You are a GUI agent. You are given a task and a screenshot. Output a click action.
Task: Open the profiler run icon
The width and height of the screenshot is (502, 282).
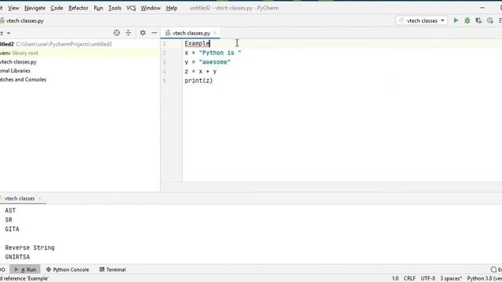coord(490,20)
